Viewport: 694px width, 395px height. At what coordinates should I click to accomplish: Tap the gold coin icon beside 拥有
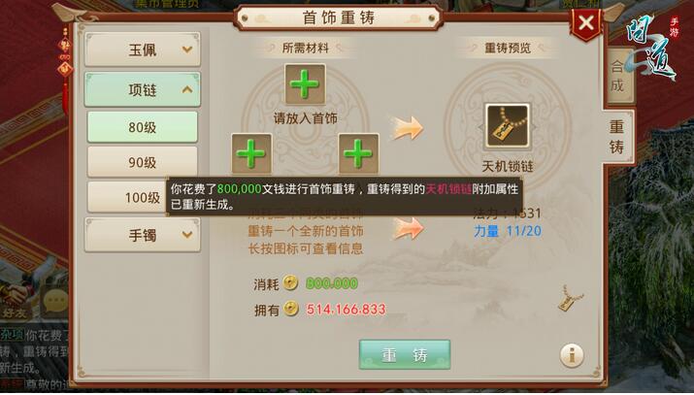point(291,309)
